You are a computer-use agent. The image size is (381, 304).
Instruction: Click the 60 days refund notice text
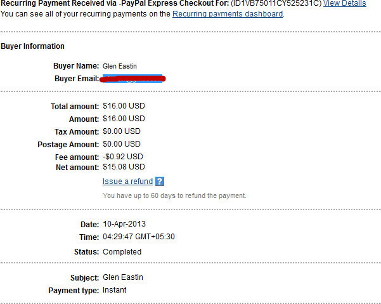pos(174,195)
